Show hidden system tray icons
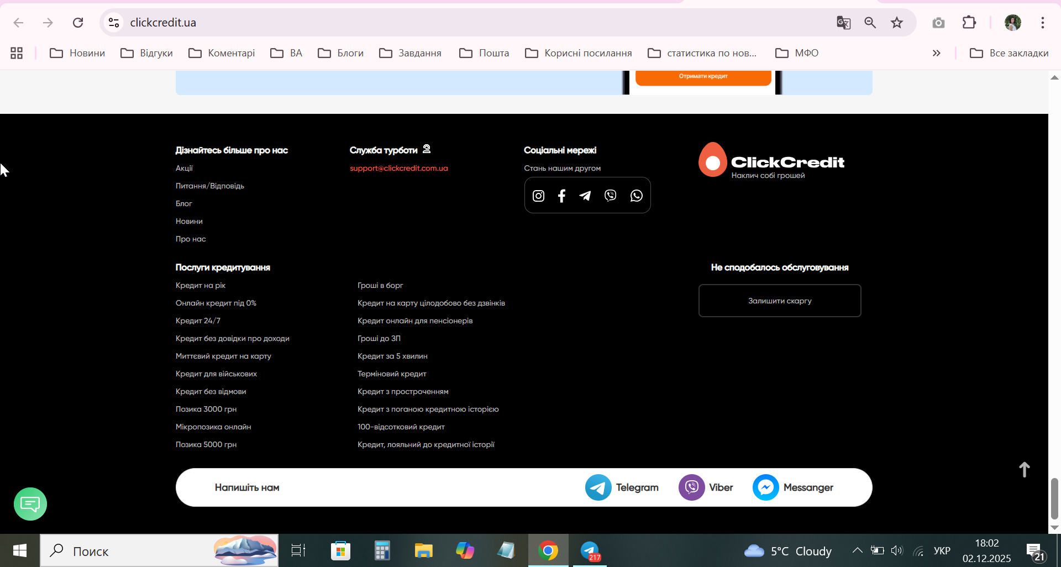 pyautogui.click(x=857, y=550)
